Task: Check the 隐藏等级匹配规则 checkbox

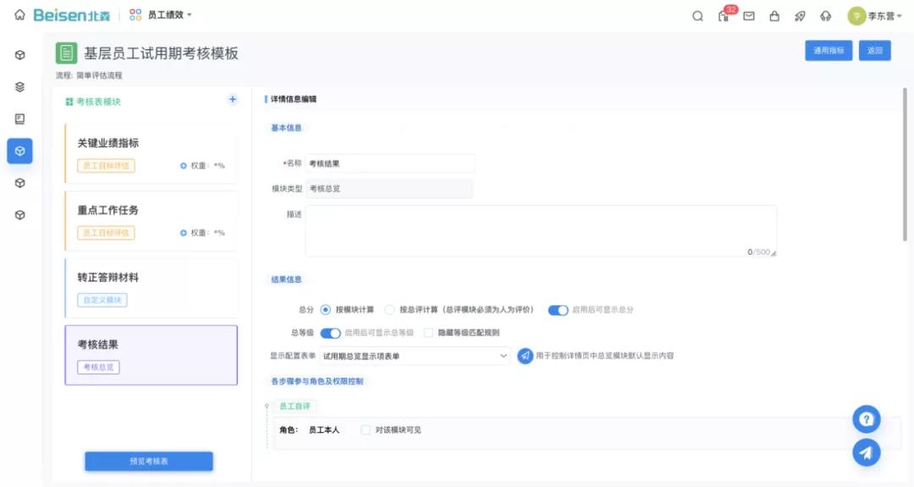Action: (x=429, y=333)
